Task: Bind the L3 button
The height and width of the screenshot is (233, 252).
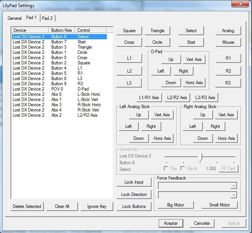Action: 129,83
